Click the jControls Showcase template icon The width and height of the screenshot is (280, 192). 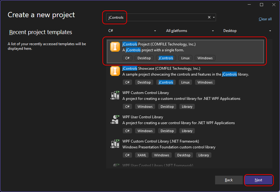115,71
